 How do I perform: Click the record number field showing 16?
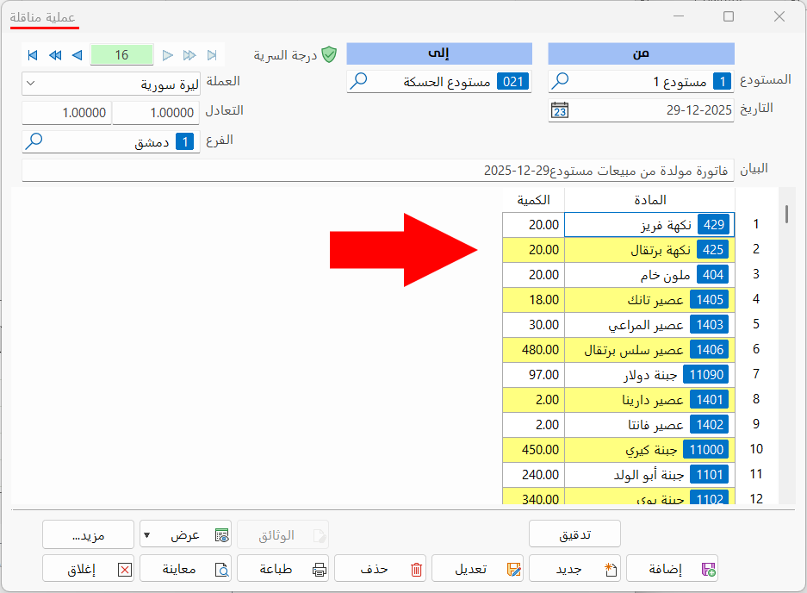(x=121, y=54)
